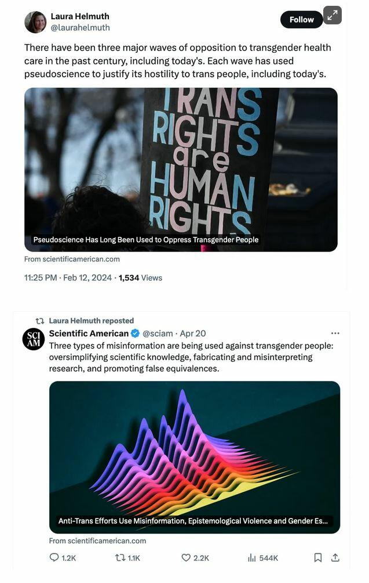Click the reply comment icon showing 1.2K

click(54, 557)
